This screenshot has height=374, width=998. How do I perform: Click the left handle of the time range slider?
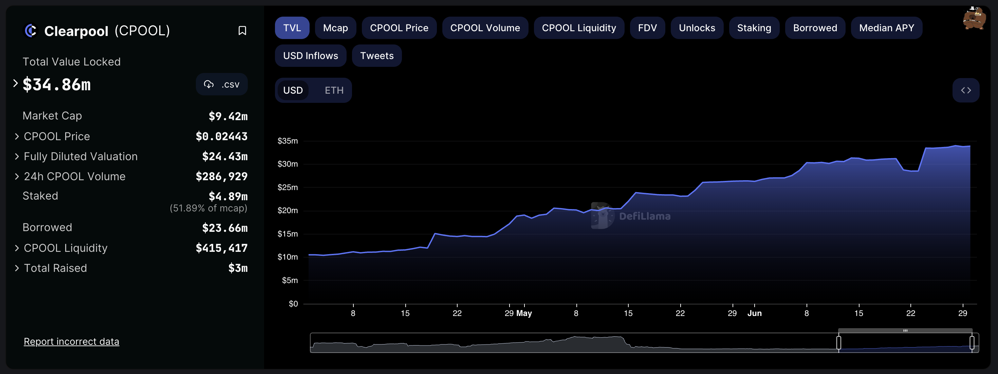838,343
